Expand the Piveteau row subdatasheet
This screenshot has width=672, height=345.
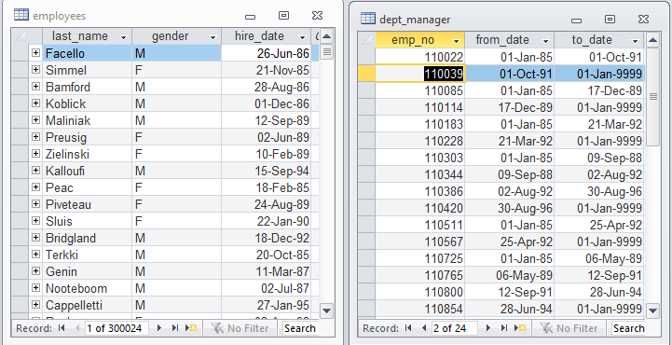[35, 204]
